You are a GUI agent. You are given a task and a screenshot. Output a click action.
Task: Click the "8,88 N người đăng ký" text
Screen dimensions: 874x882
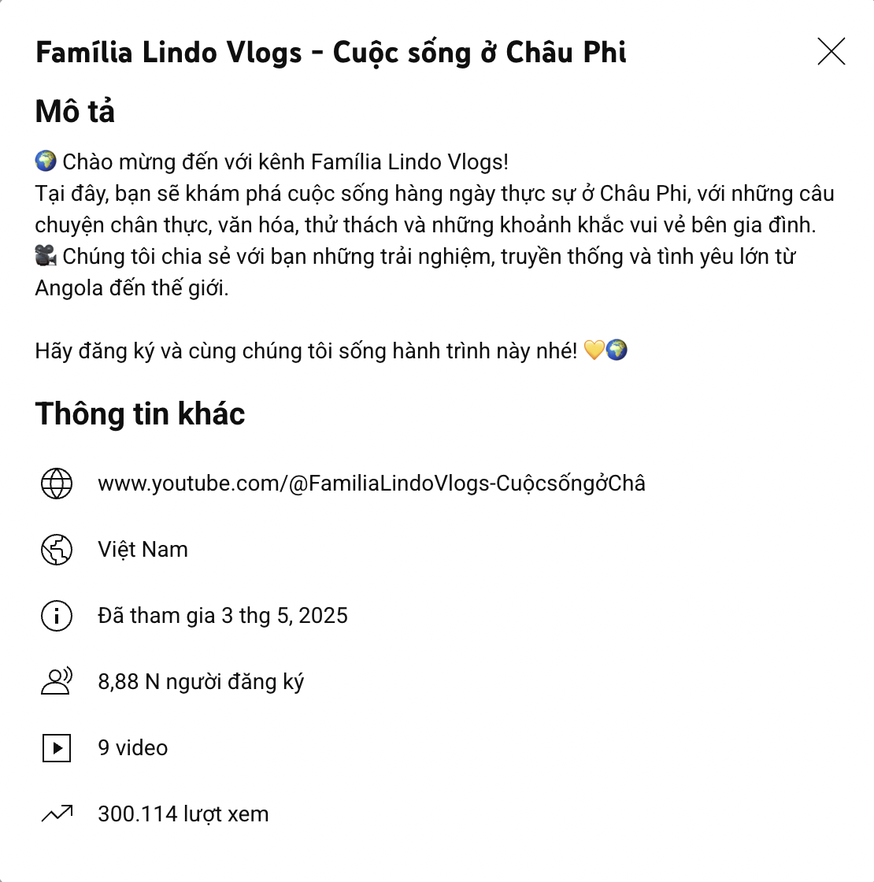pyautogui.click(x=201, y=682)
